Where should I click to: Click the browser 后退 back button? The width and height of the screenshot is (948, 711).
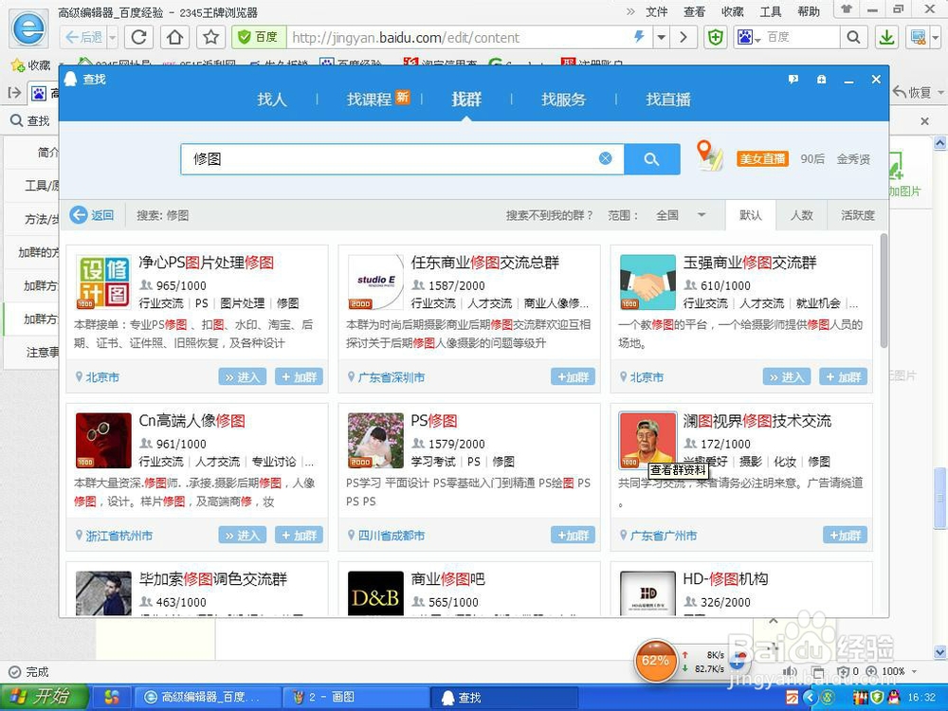pos(84,38)
